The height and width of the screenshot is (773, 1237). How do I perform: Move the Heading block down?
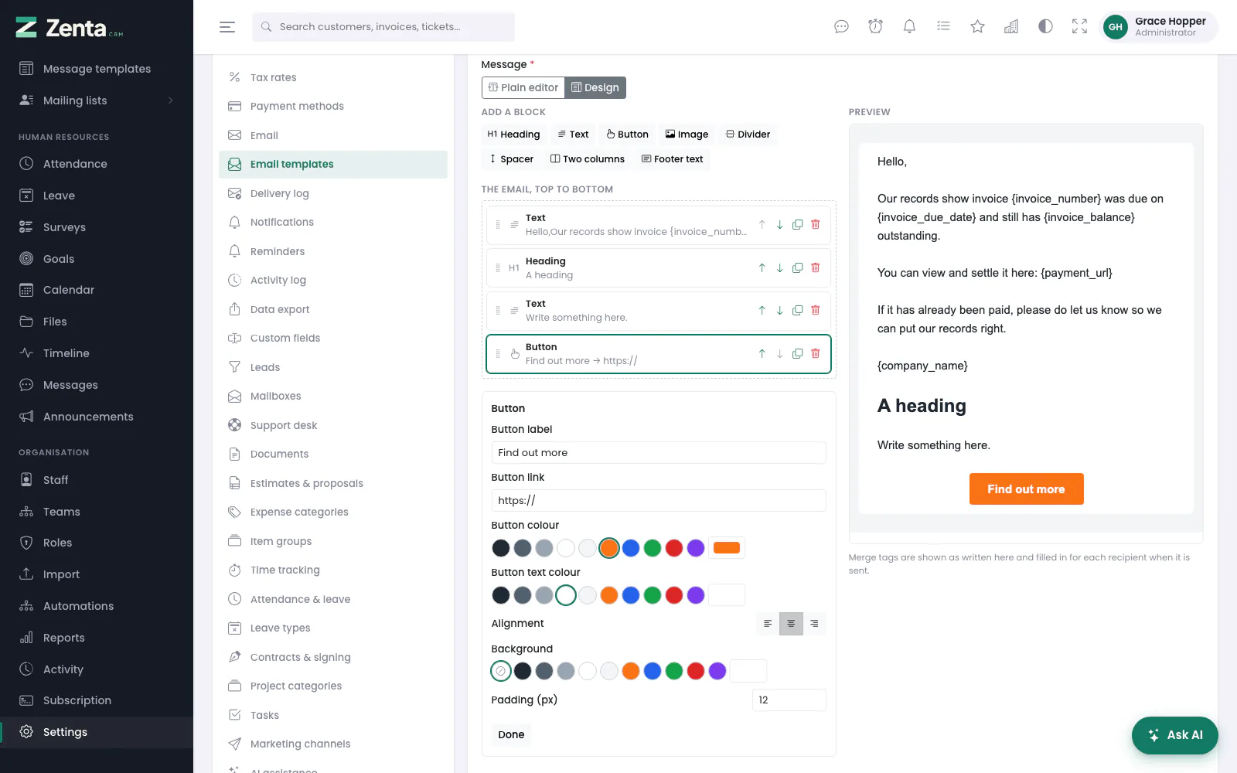pyautogui.click(x=779, y=267)
